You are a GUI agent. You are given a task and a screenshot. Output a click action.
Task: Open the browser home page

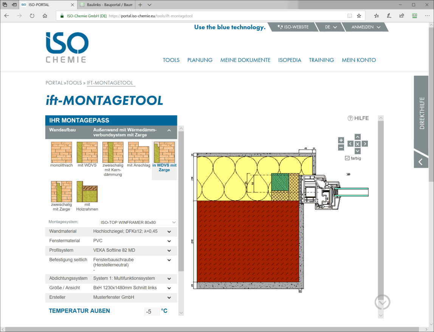pos(45,16)
